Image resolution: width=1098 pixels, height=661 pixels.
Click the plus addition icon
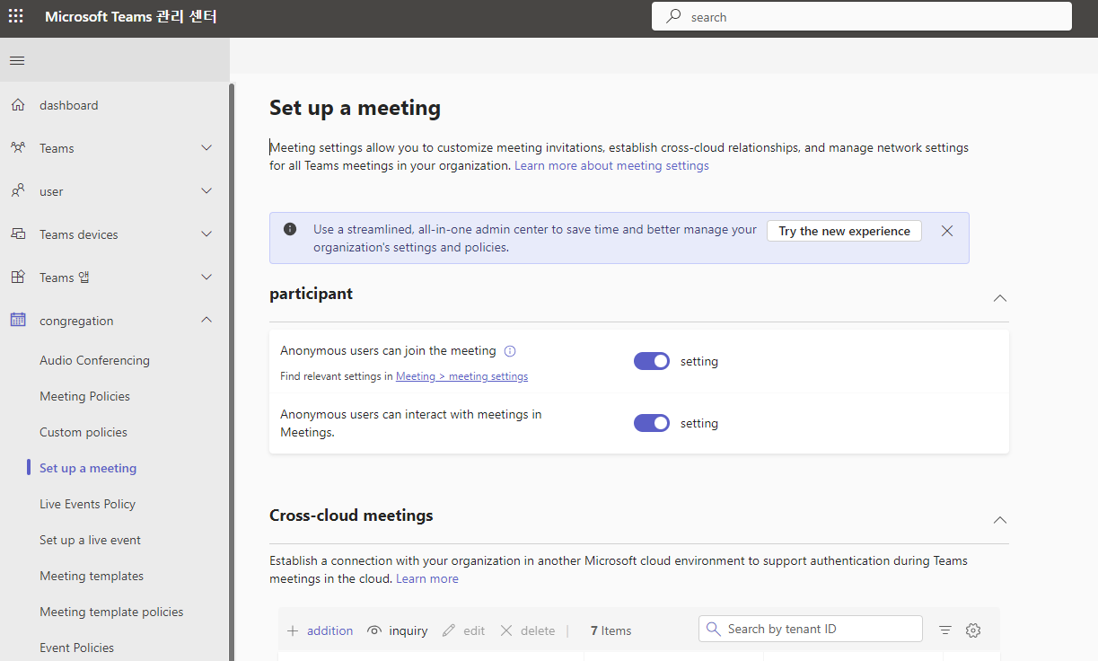pos(293,630)
